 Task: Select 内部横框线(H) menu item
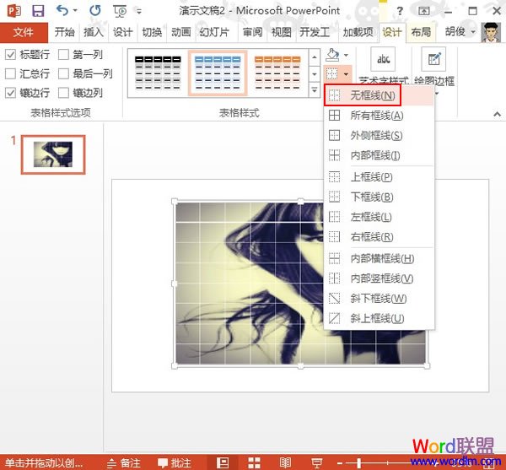click(x=379, y=258)
